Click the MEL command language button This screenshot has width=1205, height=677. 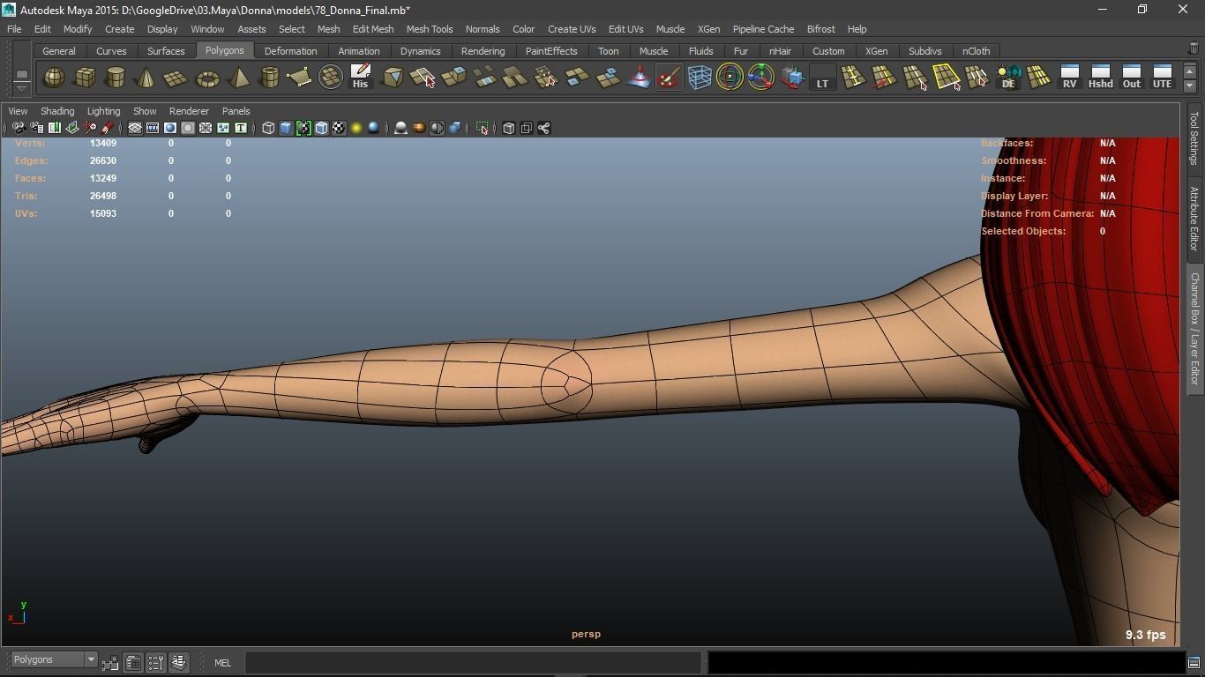[222, 663]
